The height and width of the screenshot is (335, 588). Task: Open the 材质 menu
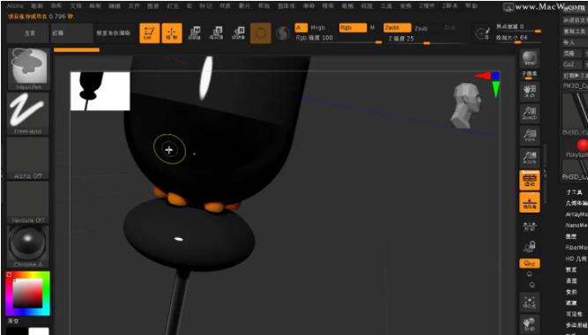pyautogui.click(x=225, y=6)
